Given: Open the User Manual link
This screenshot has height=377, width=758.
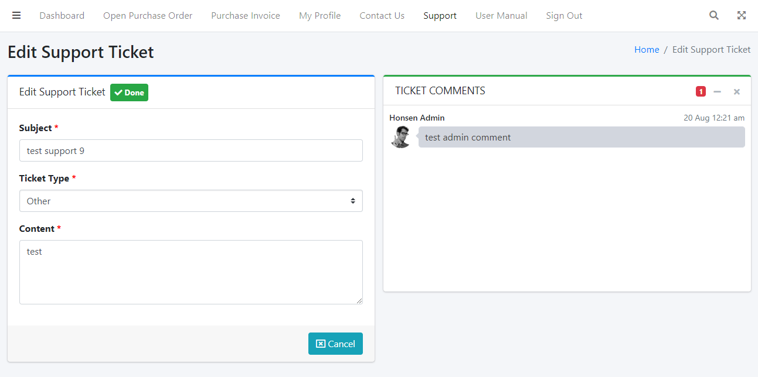Looking at the screenshot, I should coord(501,16).
